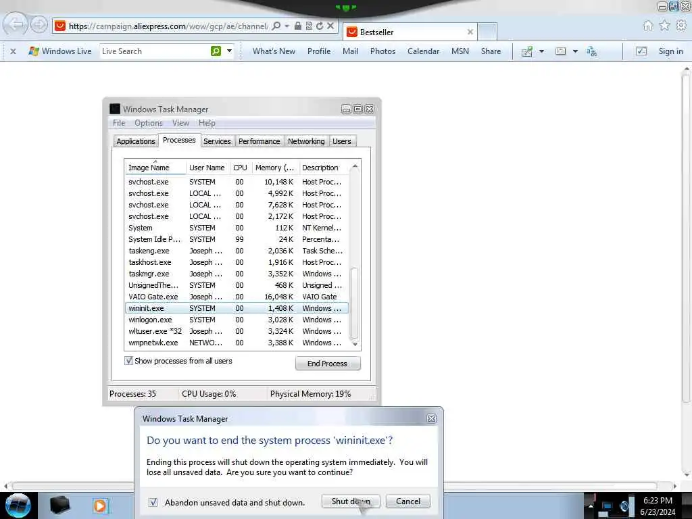This screenshot has width=692, height=519.
Task: Focus the Live Search input box
Action: tap(155, 51)
